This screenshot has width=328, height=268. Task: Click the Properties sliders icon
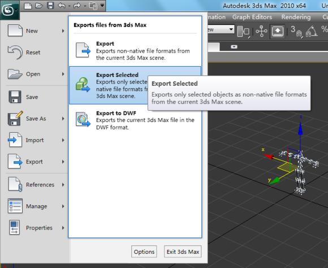click(15, 227)
